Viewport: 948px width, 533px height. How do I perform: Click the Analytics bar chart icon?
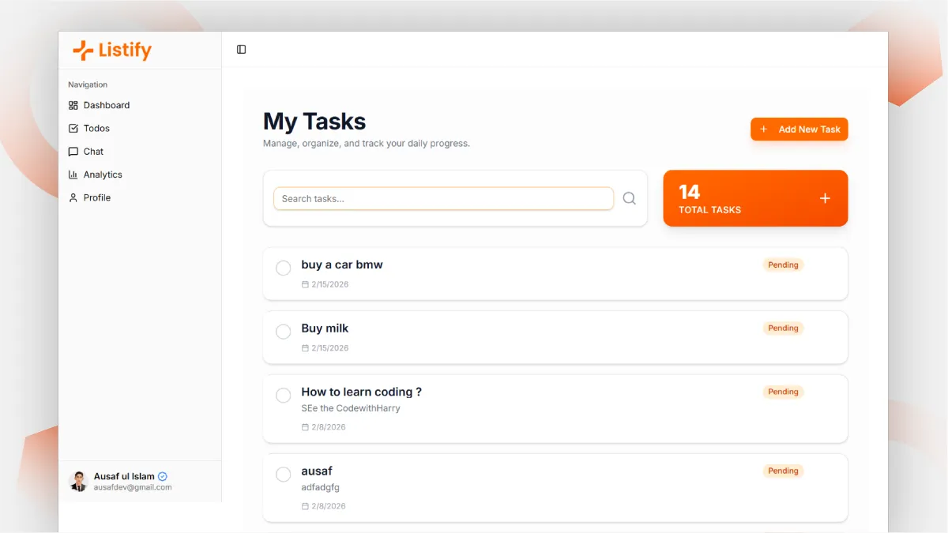click(73, 175)
